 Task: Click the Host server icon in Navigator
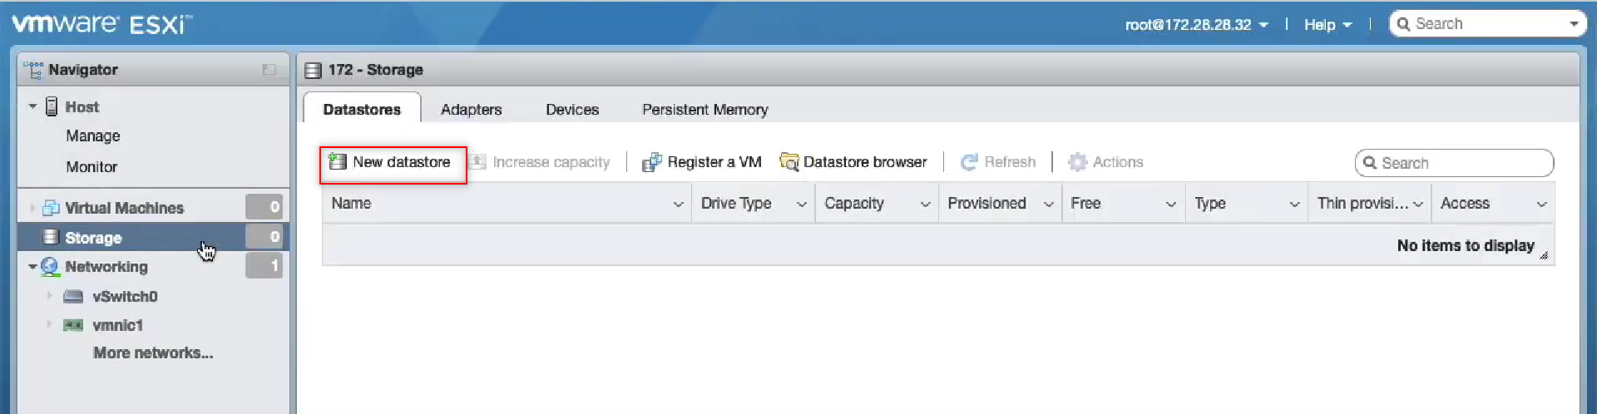point(52,106)
